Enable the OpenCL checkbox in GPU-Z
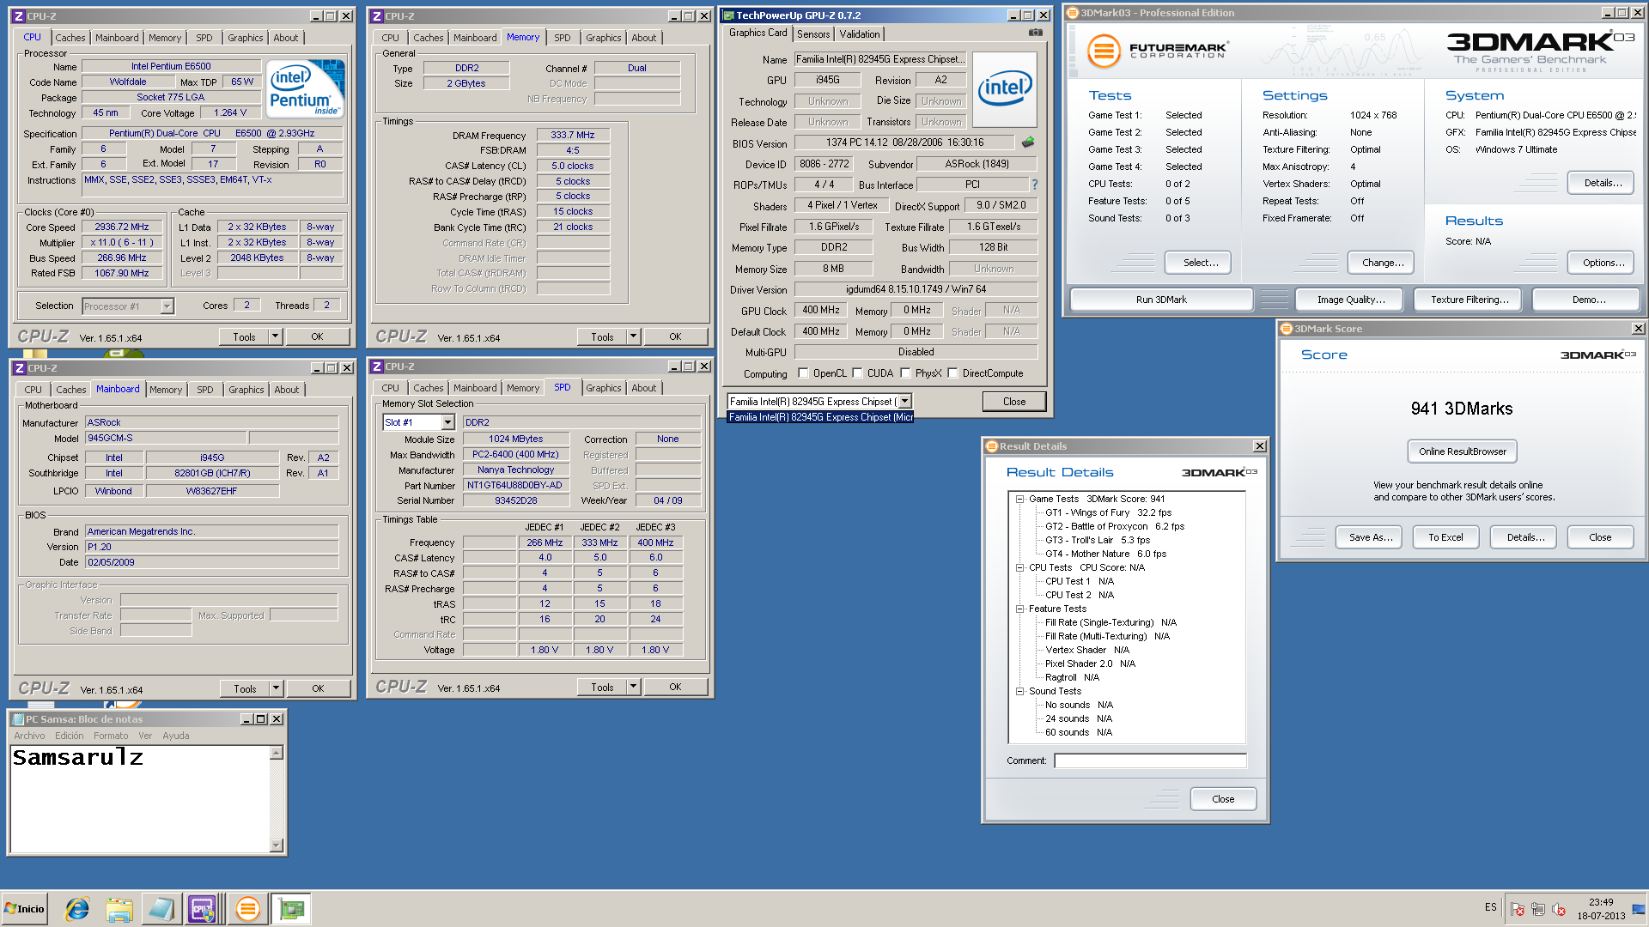This screenshot has width=1649, height=927. (803, 373)
